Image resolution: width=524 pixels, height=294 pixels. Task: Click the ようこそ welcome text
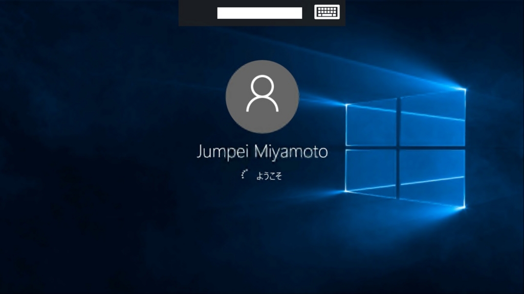point(269,176)
